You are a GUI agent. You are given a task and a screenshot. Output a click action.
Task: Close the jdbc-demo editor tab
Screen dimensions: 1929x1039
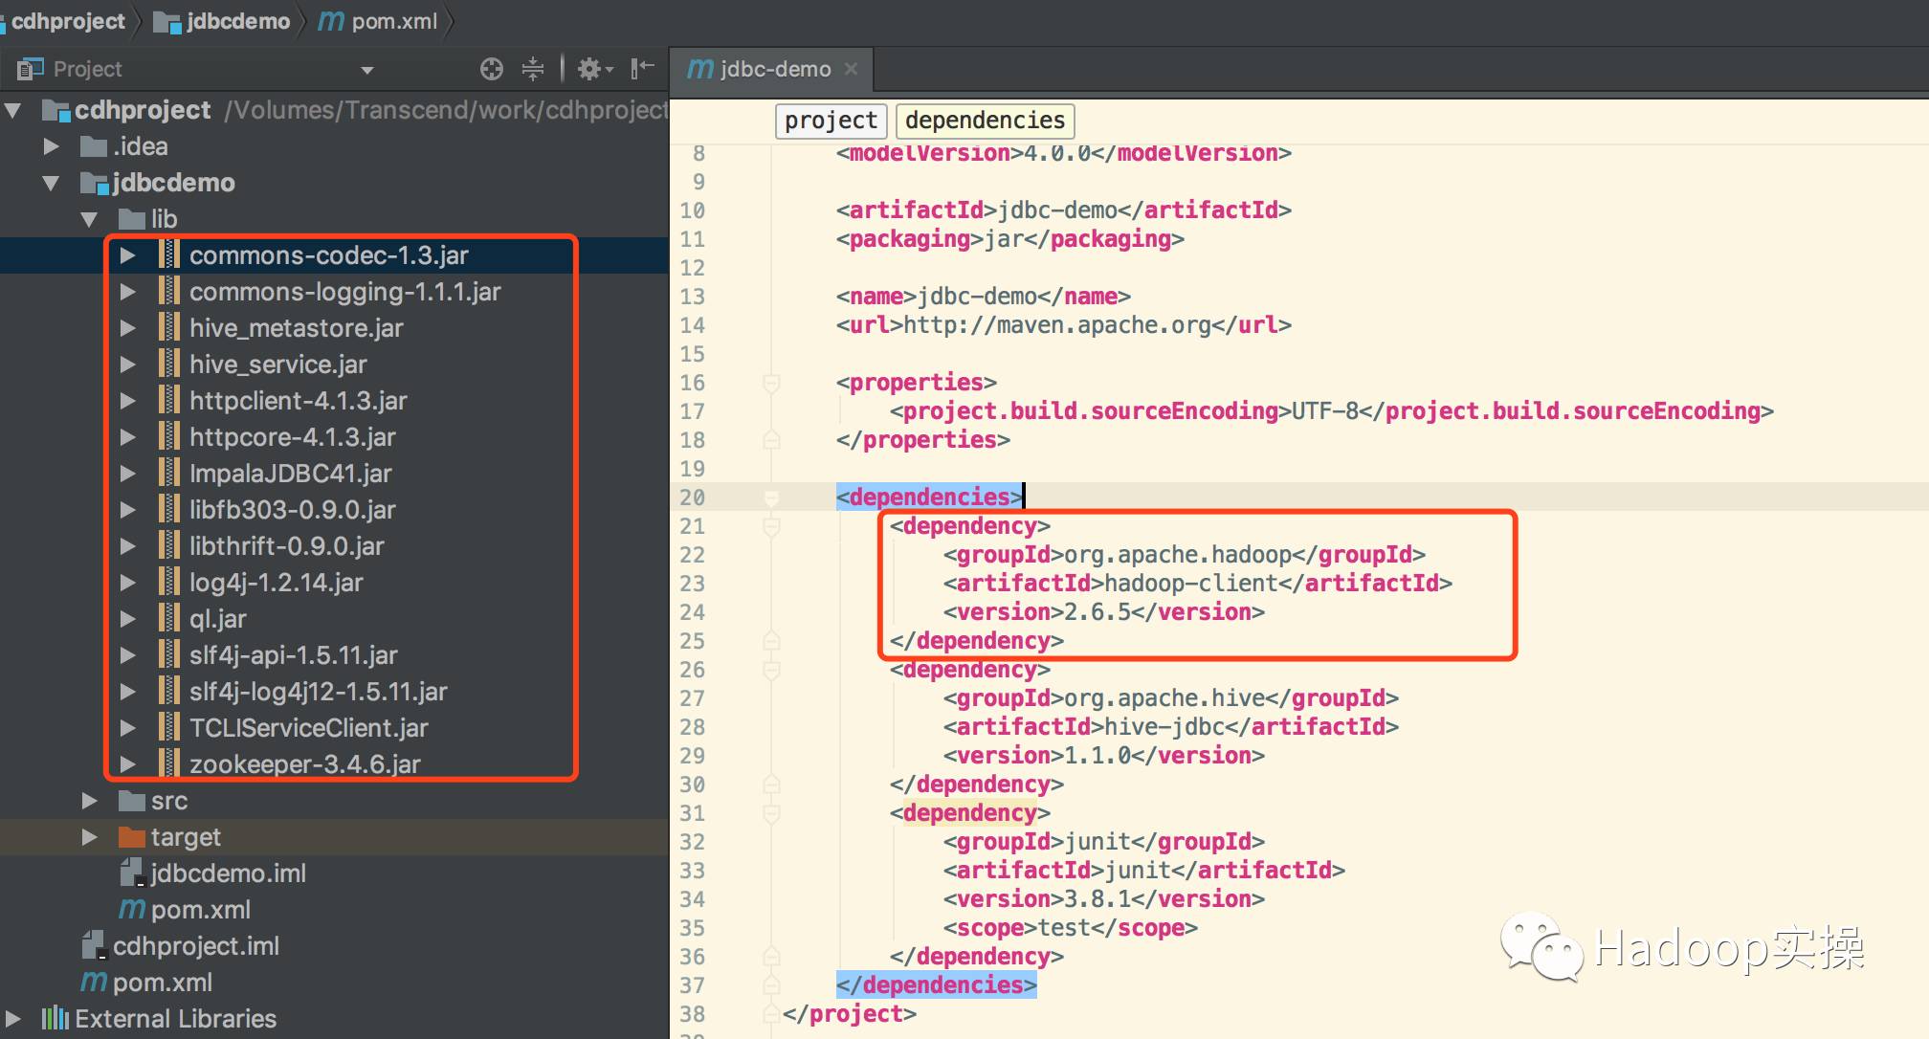(851, 69)
